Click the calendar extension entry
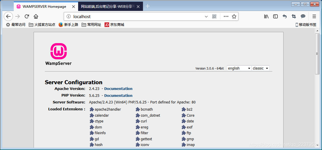This screenshot has height=150, width=322. [x=99, y=115]
